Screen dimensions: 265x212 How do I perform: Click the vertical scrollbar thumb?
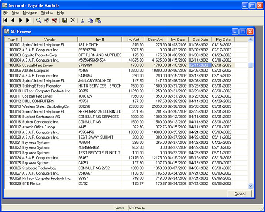pos(250,65)
